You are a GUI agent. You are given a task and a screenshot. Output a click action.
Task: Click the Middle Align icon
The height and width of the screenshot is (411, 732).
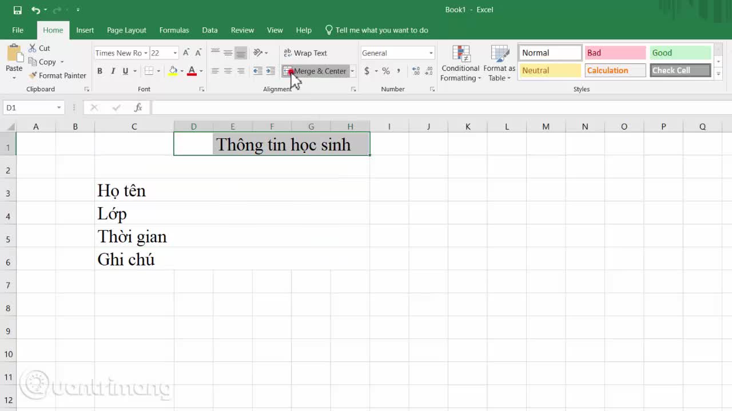click(228, 53)
